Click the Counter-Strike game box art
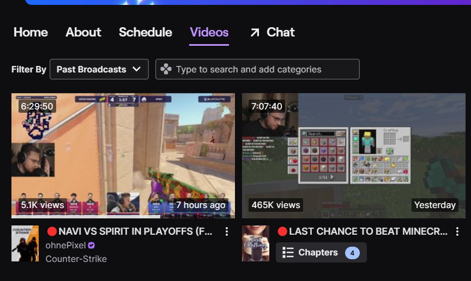 click(x=25, y=243)
